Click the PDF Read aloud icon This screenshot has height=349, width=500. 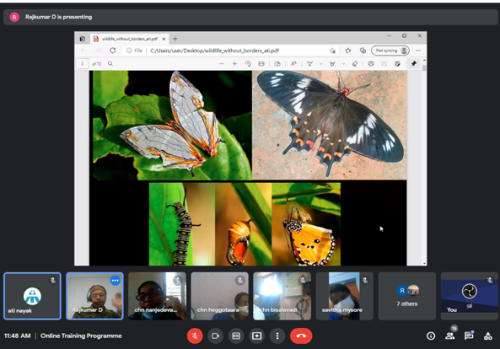click(x=293, y=64)
